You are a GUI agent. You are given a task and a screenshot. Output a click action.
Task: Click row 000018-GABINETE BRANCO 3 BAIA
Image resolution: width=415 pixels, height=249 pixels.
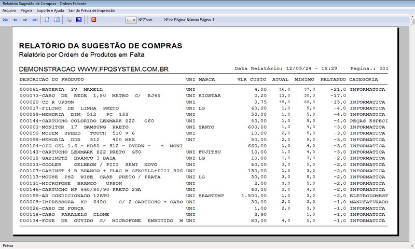(203, 158)
